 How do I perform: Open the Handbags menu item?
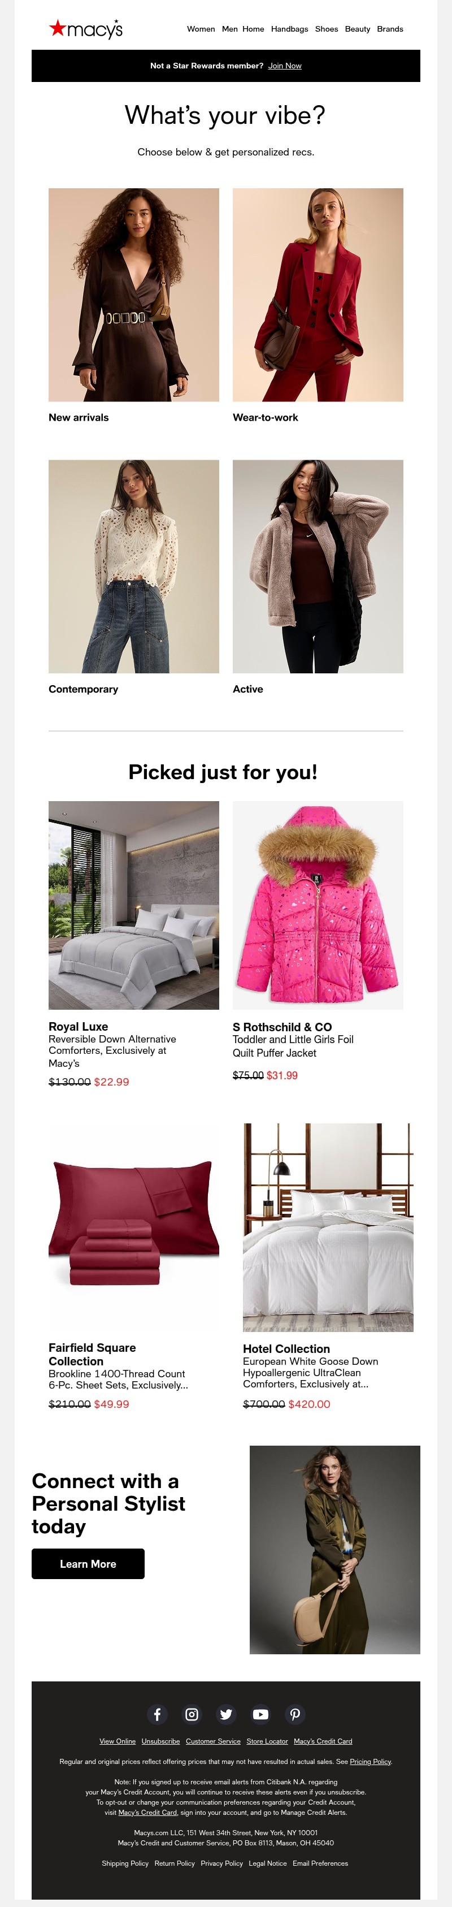[x=289, y=29]
